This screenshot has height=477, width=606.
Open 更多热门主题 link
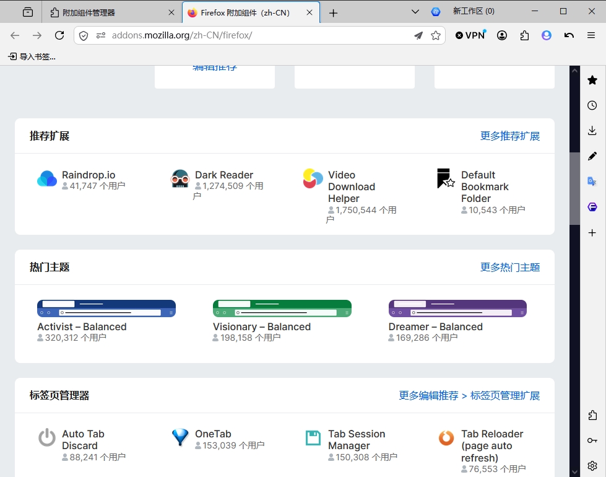510,268
